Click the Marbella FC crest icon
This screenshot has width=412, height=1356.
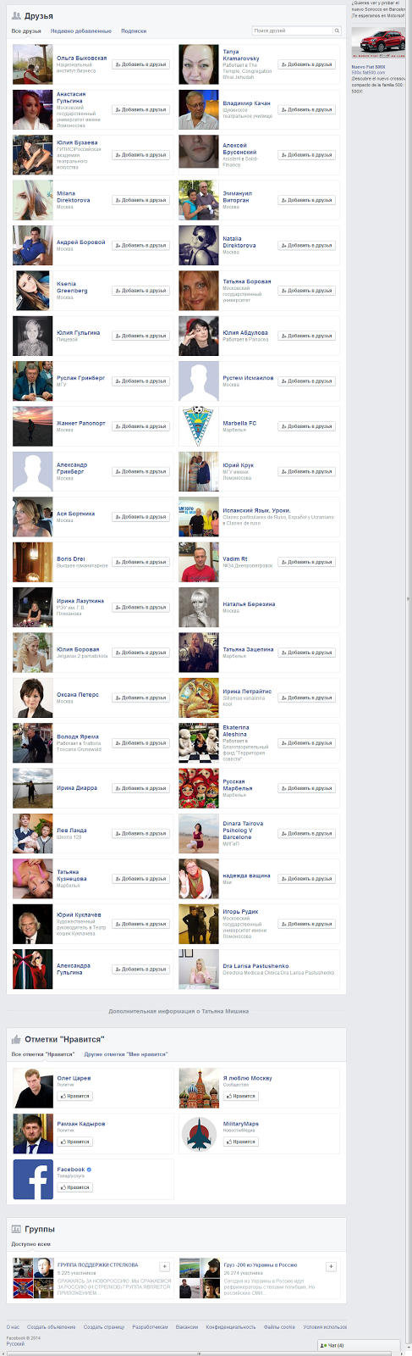click(199, 426)
